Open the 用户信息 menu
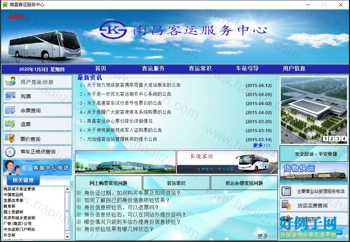 tap(294, 68)
